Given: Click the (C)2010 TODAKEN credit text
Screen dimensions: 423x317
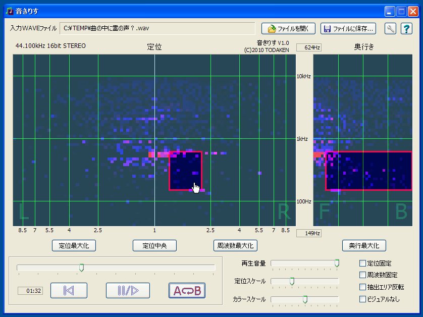Looking at the screenshot, I should (x=267, y=50).
